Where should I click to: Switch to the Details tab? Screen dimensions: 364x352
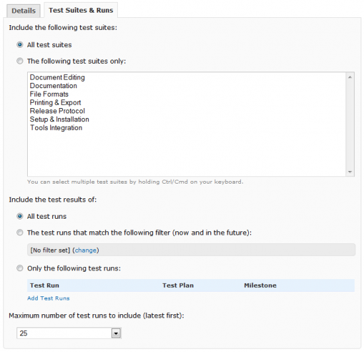[x=23, y=11]
